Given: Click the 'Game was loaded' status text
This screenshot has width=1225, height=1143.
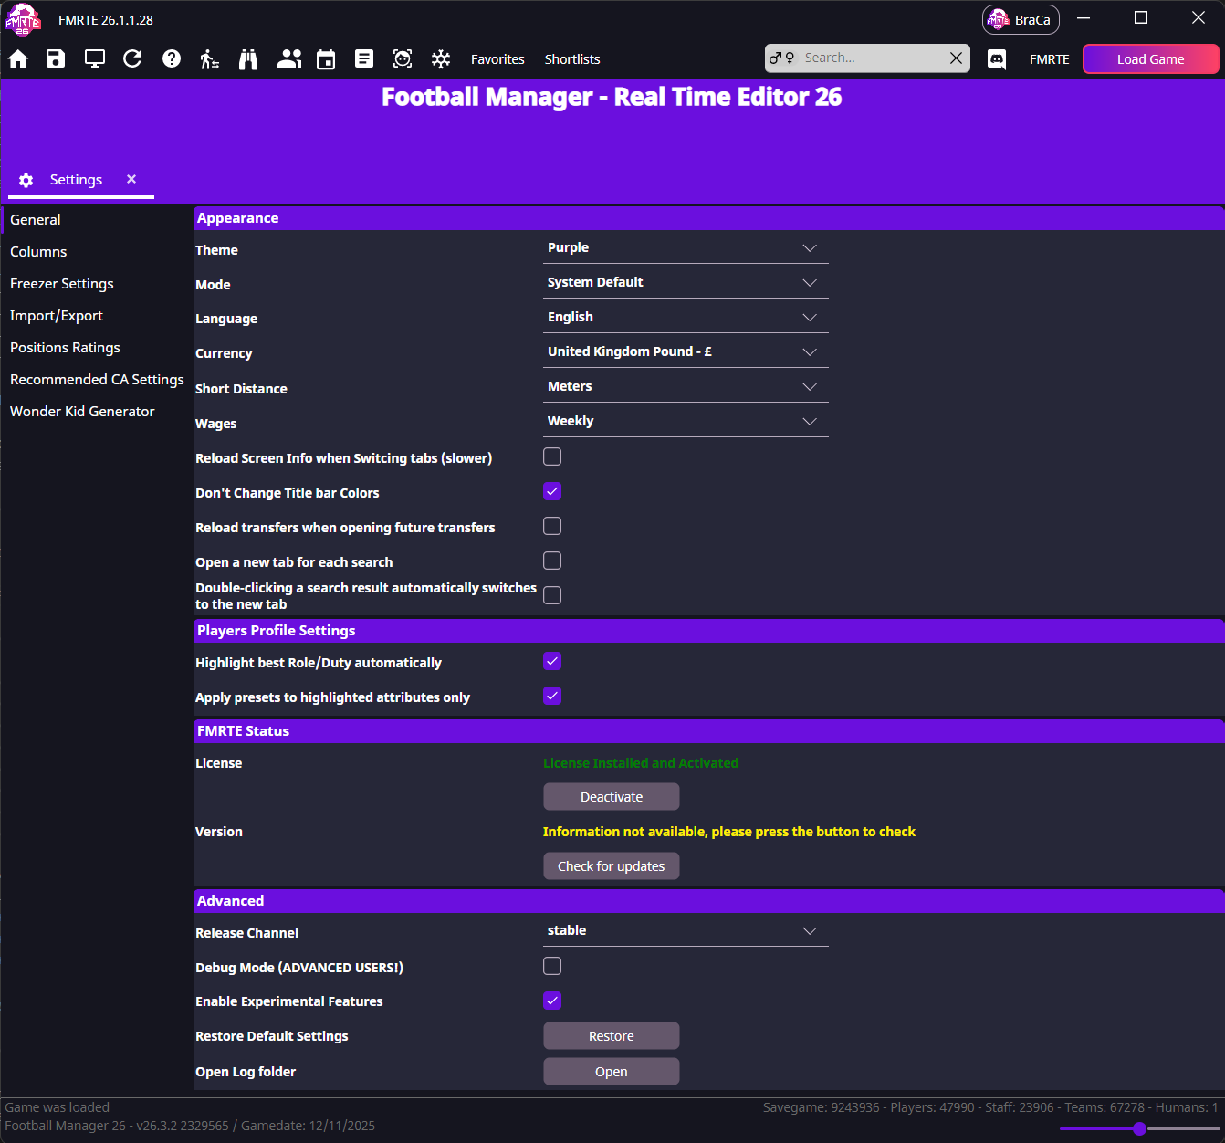Looking at the screenshot, I should [57, 1107].
